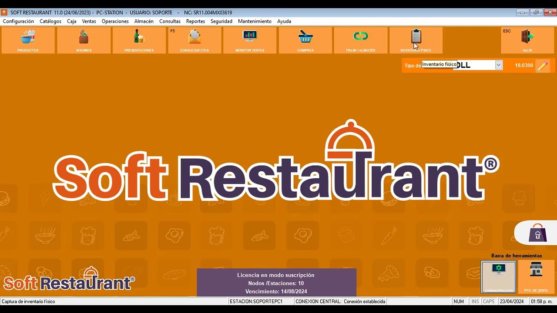The image size is (557, 313).
Task: Open Consultar Ctas. toolbar button
Action: pyautogui.click(x=195, y=40)
